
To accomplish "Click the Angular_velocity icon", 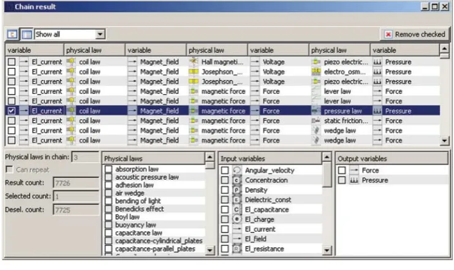I will pyautogui.click(x=237, y=170).
